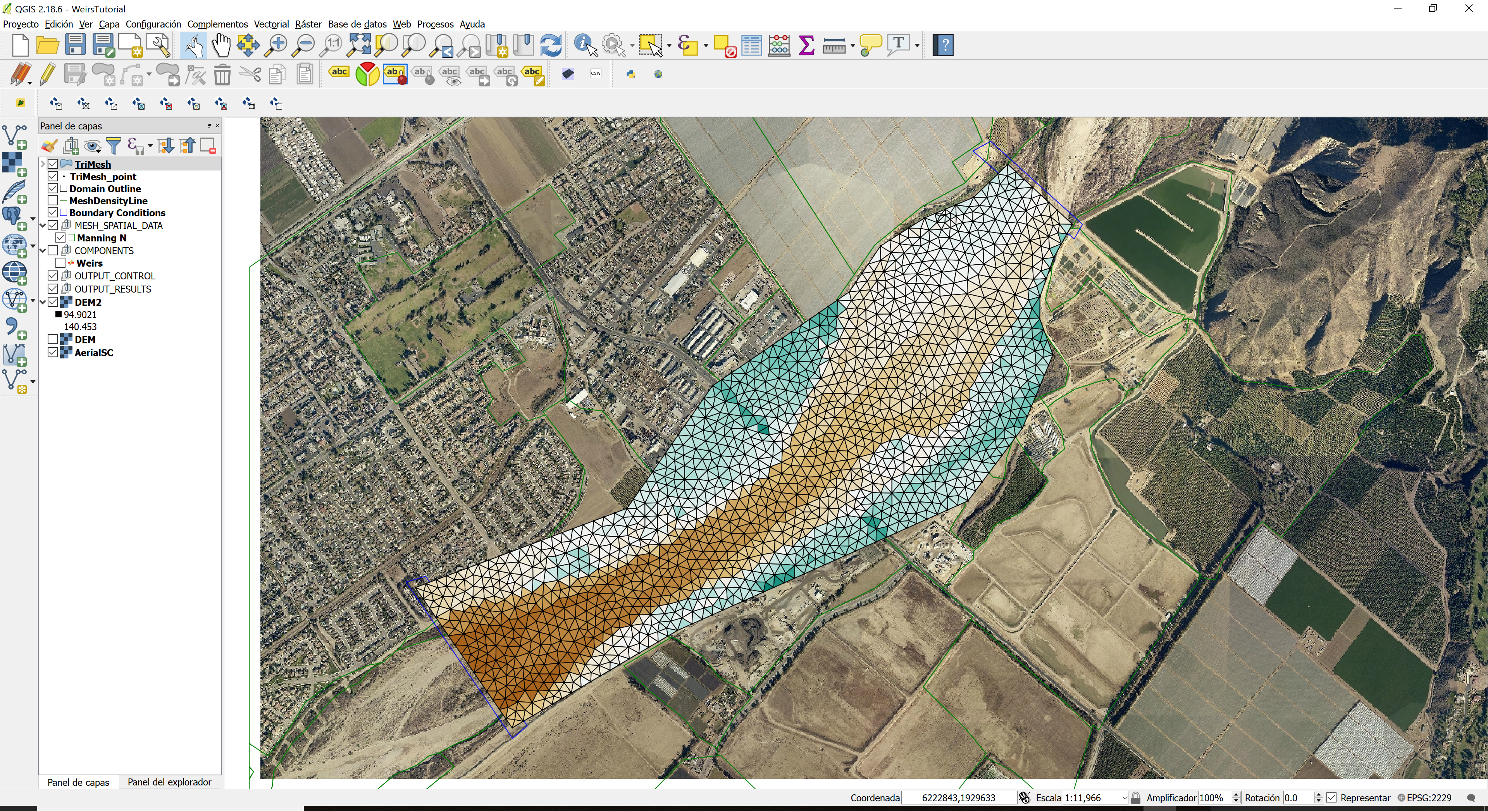
Task: Uncheck the Manning N layer
Action: [60, 238]
